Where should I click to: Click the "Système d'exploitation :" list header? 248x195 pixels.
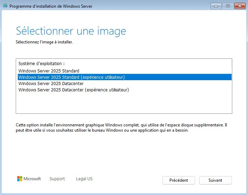click(42, 64)
